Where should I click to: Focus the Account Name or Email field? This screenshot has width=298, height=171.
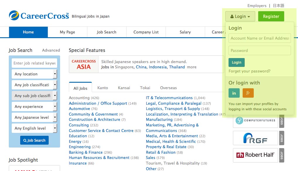click(260, 38)
